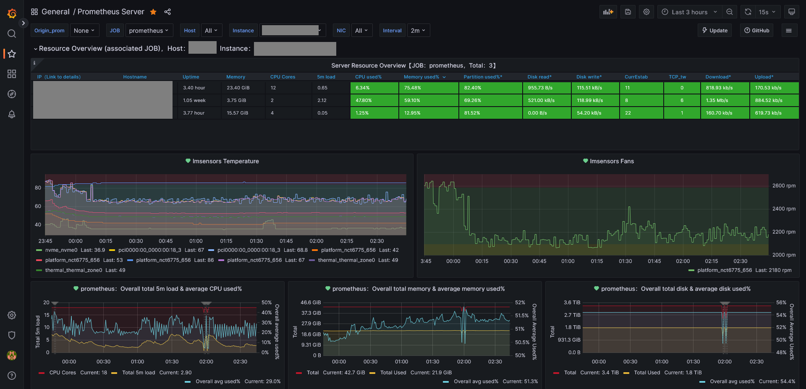Click the Total Used yellow legend swatch

372,373
